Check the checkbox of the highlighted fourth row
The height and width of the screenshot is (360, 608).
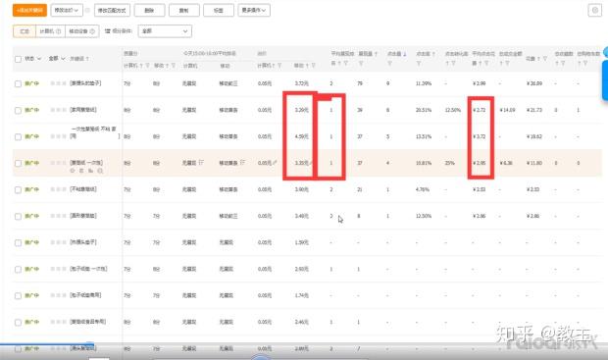click(18, 163)
